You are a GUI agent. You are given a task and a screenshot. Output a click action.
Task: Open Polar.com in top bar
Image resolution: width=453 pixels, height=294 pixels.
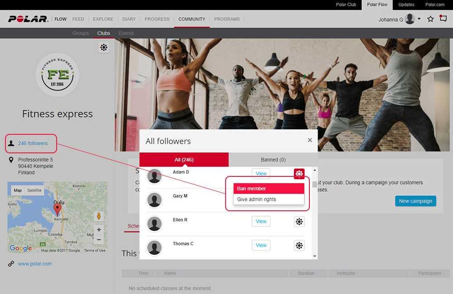(x=435, y=5)
